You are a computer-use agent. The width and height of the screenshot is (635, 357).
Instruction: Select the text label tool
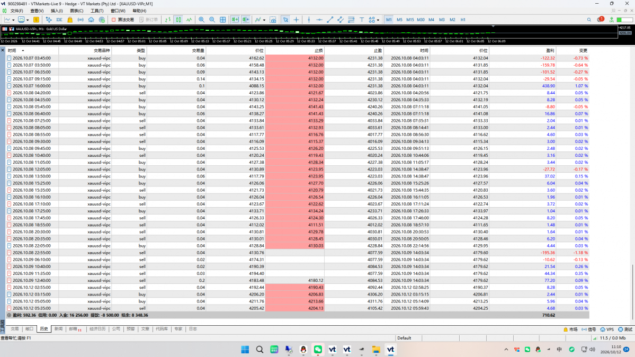pos(362,20)
